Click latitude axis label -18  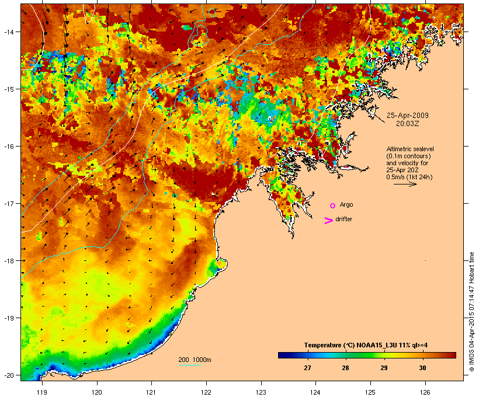tap(9, 261)
